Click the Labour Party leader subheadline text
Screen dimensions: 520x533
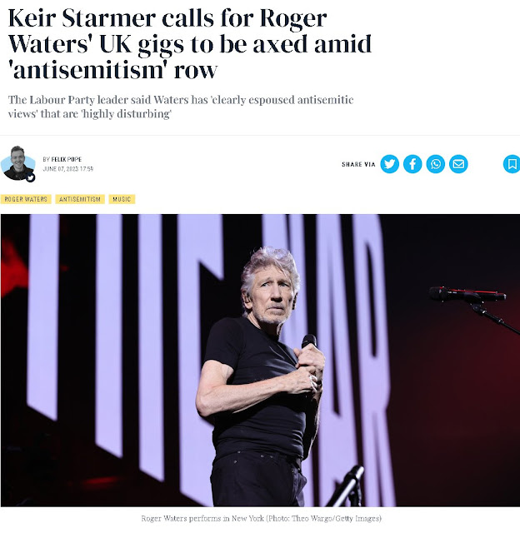tap(181, 107)
